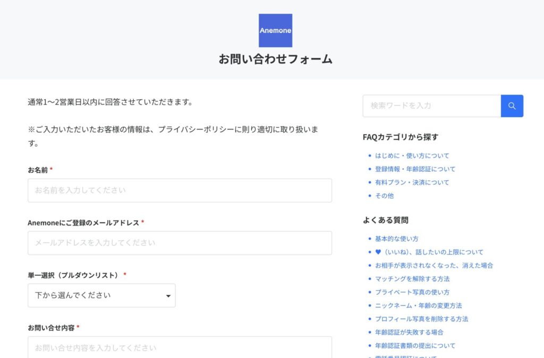This screenshot has width=544, height=358.
Task: Open the 下から選んでください pulldown list
Action: (101, 295)
